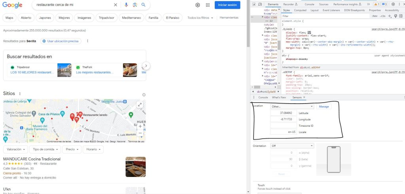Toggle the .cls element classes panel
Screen dimensions: 405x194
click(x=382, y=16)
